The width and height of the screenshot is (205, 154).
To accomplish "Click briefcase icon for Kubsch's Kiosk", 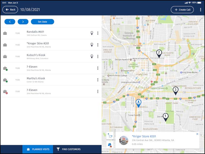I will pos(5,57).
